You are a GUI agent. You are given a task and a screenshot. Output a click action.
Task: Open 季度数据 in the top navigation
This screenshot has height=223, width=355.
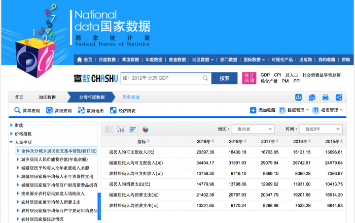tap(130, 59)
